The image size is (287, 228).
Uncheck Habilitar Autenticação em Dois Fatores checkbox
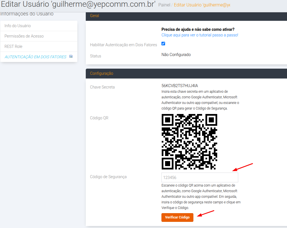163,43
